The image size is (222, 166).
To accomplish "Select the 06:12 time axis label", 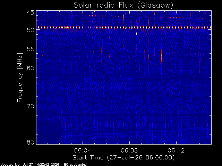I will coord(176,150).
